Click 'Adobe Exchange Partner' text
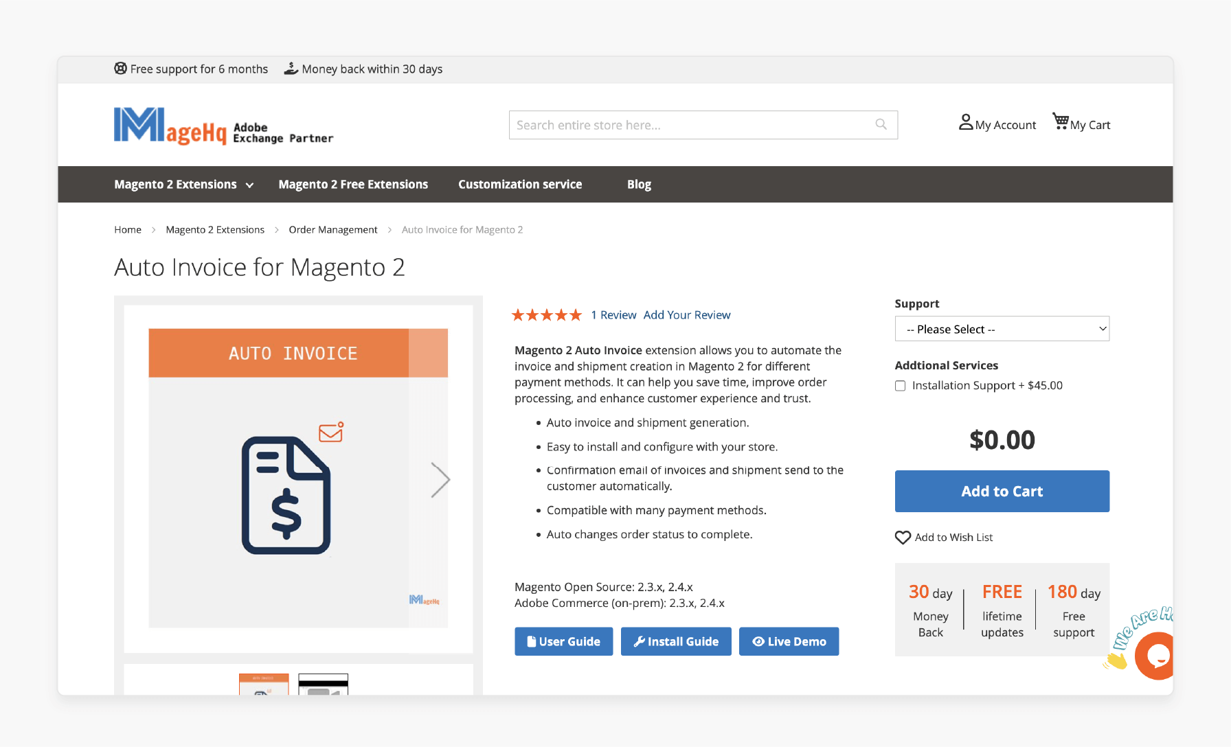 (283, 133)
